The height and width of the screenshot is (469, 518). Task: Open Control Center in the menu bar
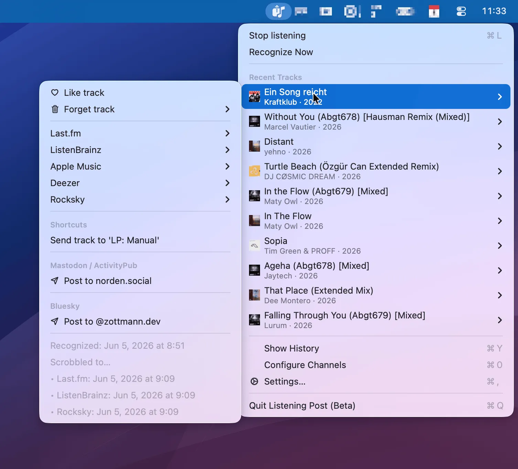pos(461,11)
